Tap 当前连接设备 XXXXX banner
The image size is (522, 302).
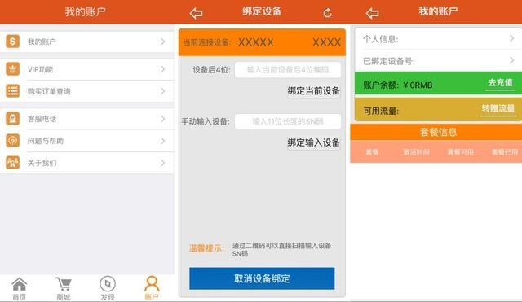pos(262,42)
